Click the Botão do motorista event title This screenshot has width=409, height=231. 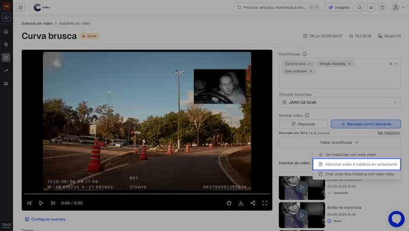tap(344, 208)
